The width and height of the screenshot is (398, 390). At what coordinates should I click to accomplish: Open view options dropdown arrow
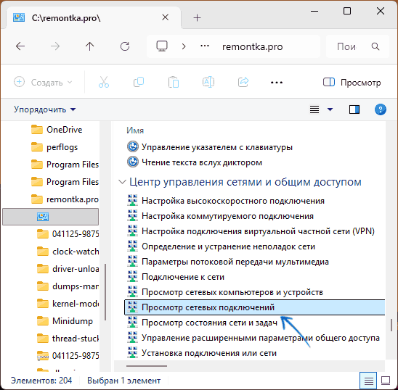[x=330, y=109]
